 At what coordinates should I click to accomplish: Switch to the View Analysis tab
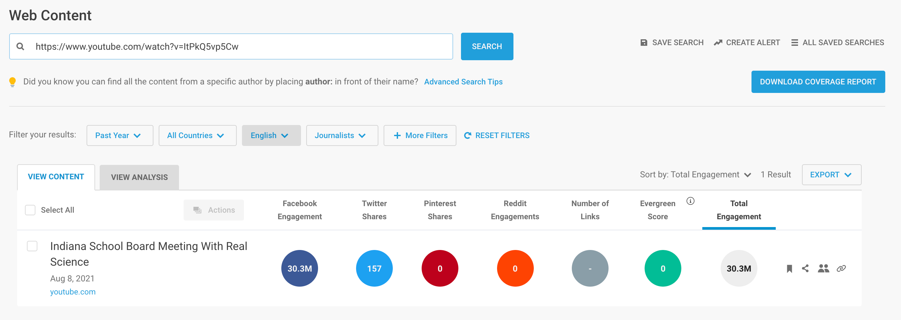pos(139,177)
